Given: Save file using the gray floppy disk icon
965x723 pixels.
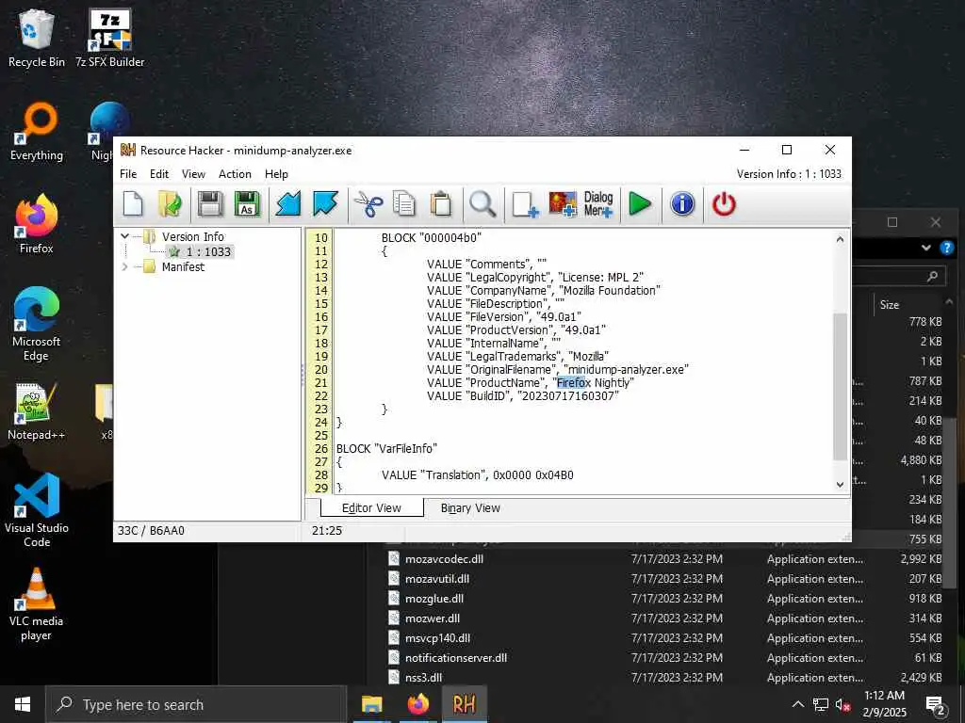Looking at the screenshot, I should pos(210,204).
